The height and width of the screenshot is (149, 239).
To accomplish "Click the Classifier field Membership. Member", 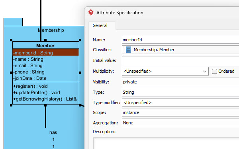I will coord(180,50).
